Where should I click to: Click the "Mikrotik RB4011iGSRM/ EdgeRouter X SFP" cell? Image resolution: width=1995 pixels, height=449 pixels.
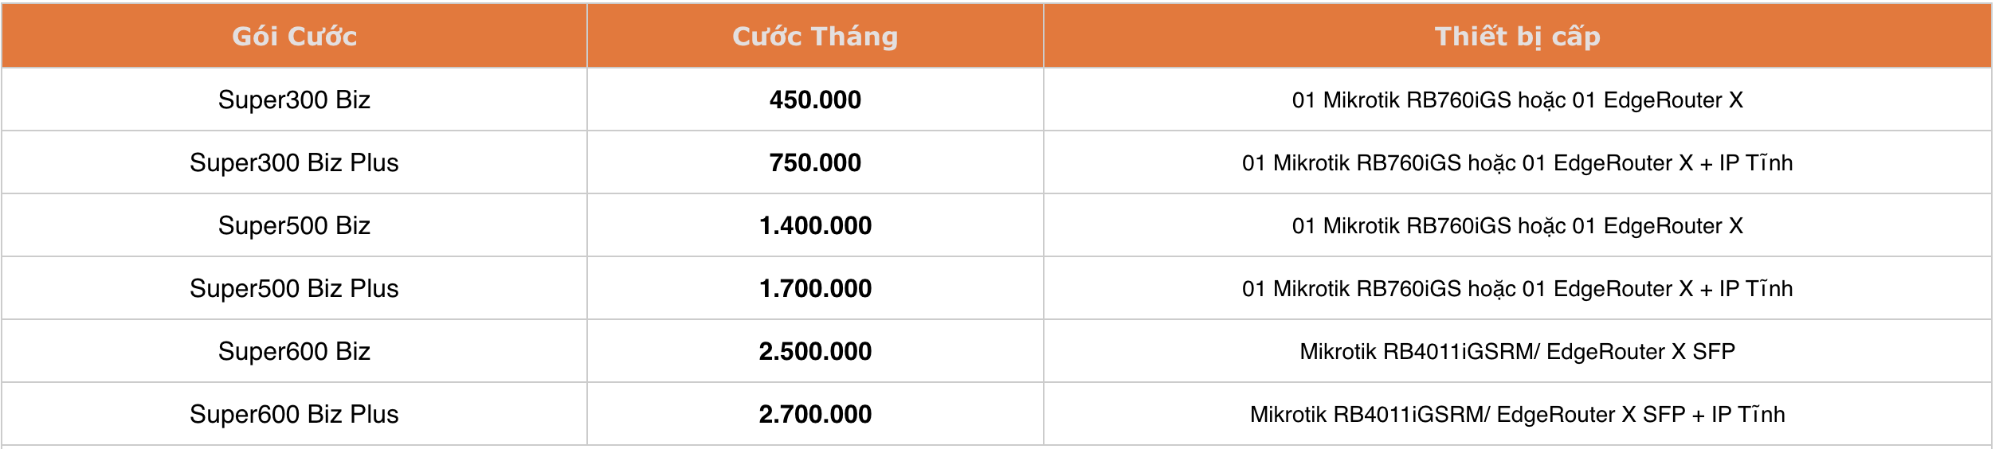coord(1517,351)
